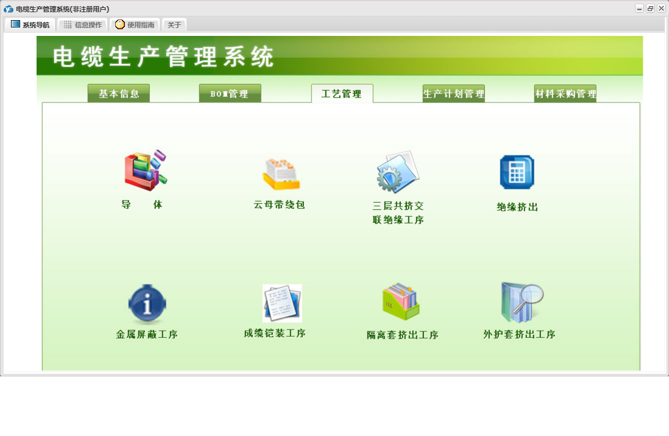Open the 成缆铠装工序 documents icon
The image size is (669, 436).
coord(282,303)
